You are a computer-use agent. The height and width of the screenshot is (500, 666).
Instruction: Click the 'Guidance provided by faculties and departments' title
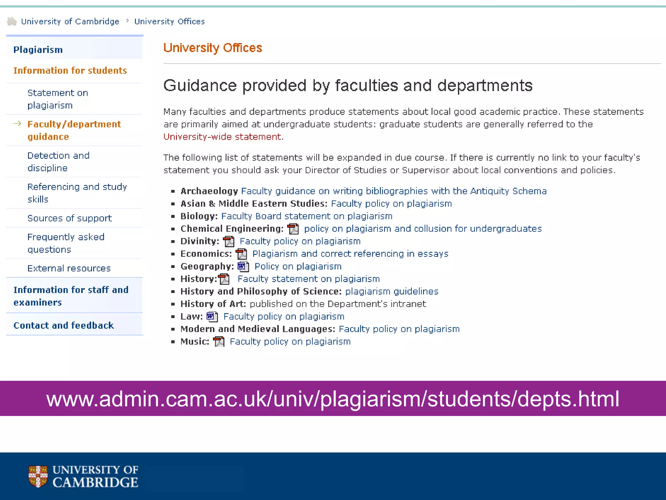[348, 86]
